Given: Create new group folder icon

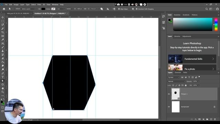Looking at the screenshot, I should coord(207,119).
